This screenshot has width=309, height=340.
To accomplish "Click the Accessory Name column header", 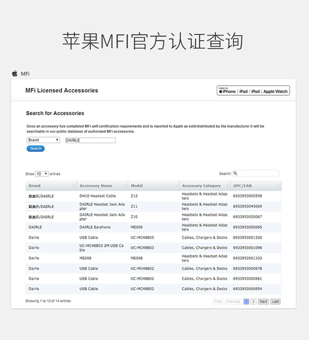I will tap(102, 186).
